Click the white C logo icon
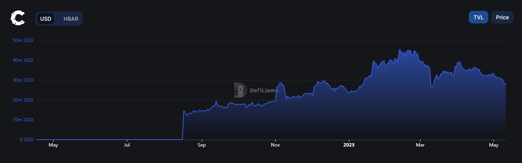This screenshot has height=163, width=522. [x=18, y=18]
